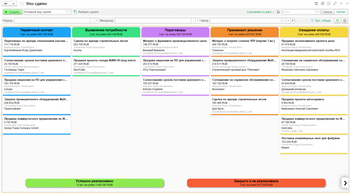Copy link using the chain icon
Viewport: 351px width, 194px height.
point(335,3)
